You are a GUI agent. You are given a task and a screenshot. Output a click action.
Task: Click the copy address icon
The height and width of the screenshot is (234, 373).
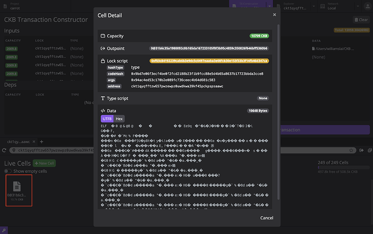(369, 151)
